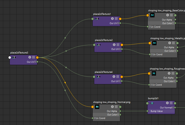Click Out UV output port on place2dTexture4

click(x=122, y=81)
